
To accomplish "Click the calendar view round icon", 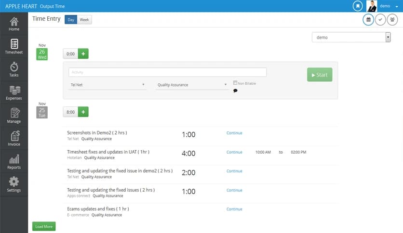I will tap(368, 20).
